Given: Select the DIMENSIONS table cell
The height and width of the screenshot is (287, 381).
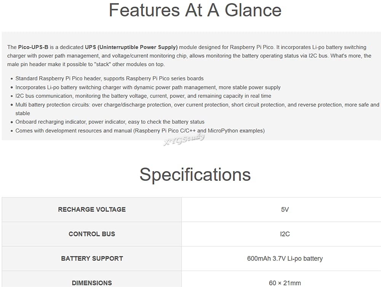Looking at the screenshot, I should coord(91,279).
